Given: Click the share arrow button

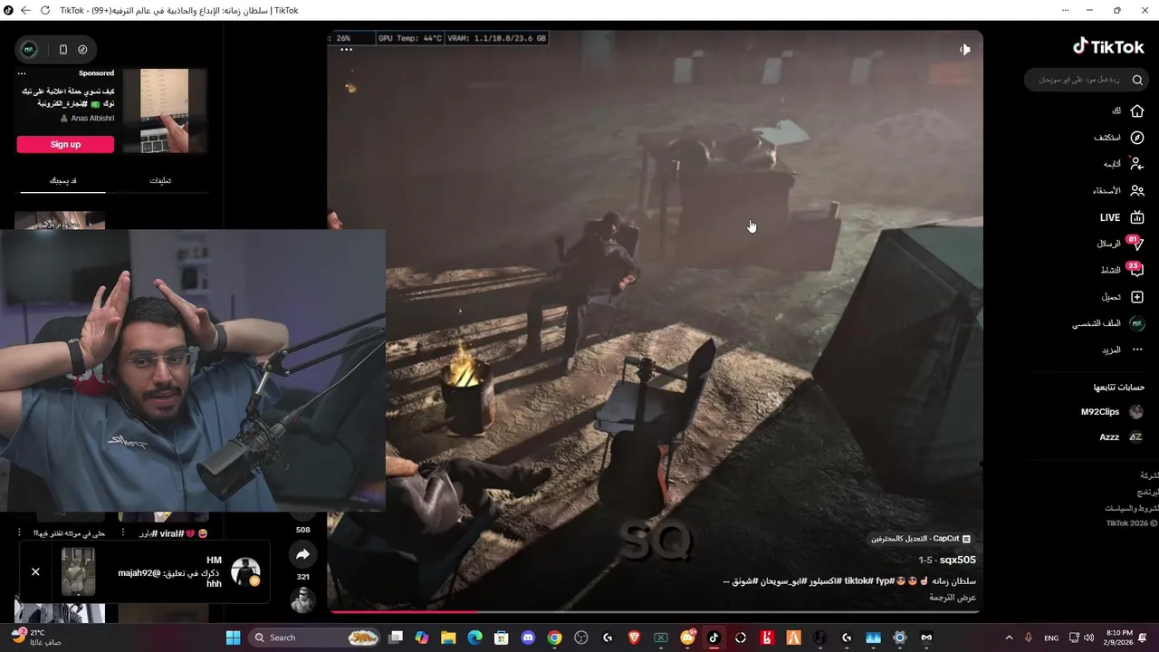Looking at the screenshot, I should [x=302, y=554].
